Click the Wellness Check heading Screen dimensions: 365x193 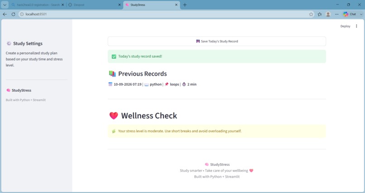tap(149, 115)
